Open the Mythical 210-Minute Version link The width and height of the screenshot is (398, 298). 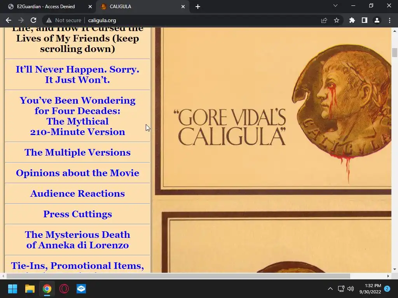pyautogui.click(x=77, y=116)
